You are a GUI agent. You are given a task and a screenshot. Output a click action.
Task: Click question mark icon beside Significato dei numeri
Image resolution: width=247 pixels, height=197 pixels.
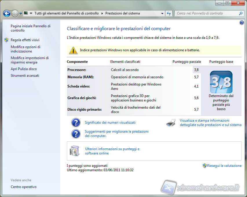pos(76,123)
